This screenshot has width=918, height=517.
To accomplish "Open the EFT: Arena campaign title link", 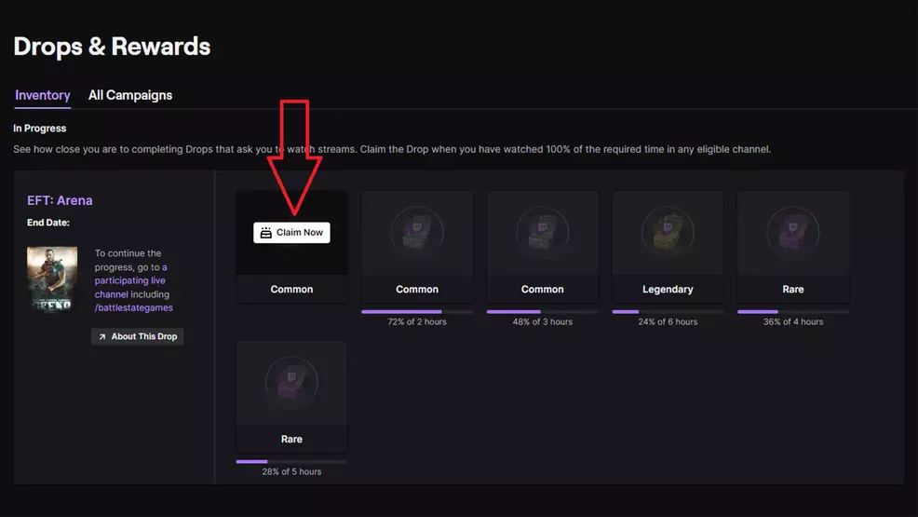I will [60, 200].
